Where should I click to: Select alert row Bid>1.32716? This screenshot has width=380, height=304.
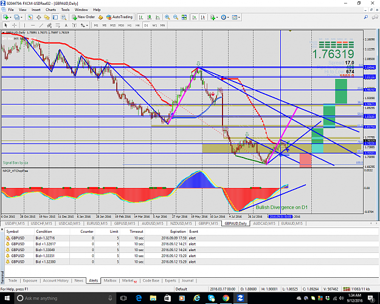click(x=192, y=238)
